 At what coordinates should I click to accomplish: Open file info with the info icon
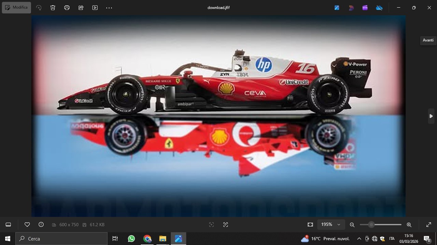pyautogui.click(x=41, y=225)
